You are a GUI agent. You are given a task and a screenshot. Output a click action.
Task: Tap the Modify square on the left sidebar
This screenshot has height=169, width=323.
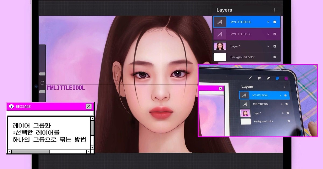42,83
